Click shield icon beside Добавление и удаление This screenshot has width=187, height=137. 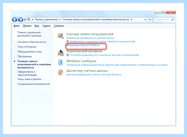click(x=68, y=41)
